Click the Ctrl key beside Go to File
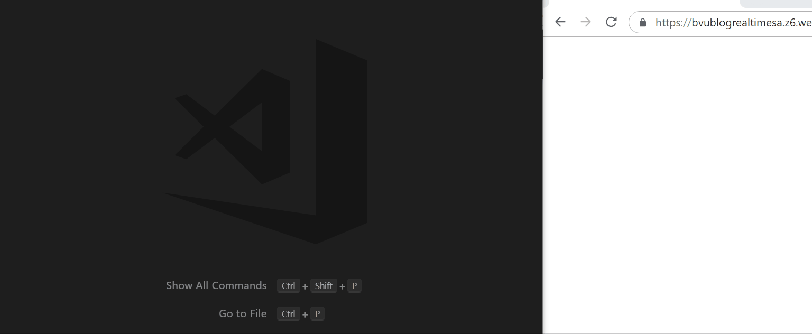The width and height of the screenshot is (812, 334). point(288,314)
